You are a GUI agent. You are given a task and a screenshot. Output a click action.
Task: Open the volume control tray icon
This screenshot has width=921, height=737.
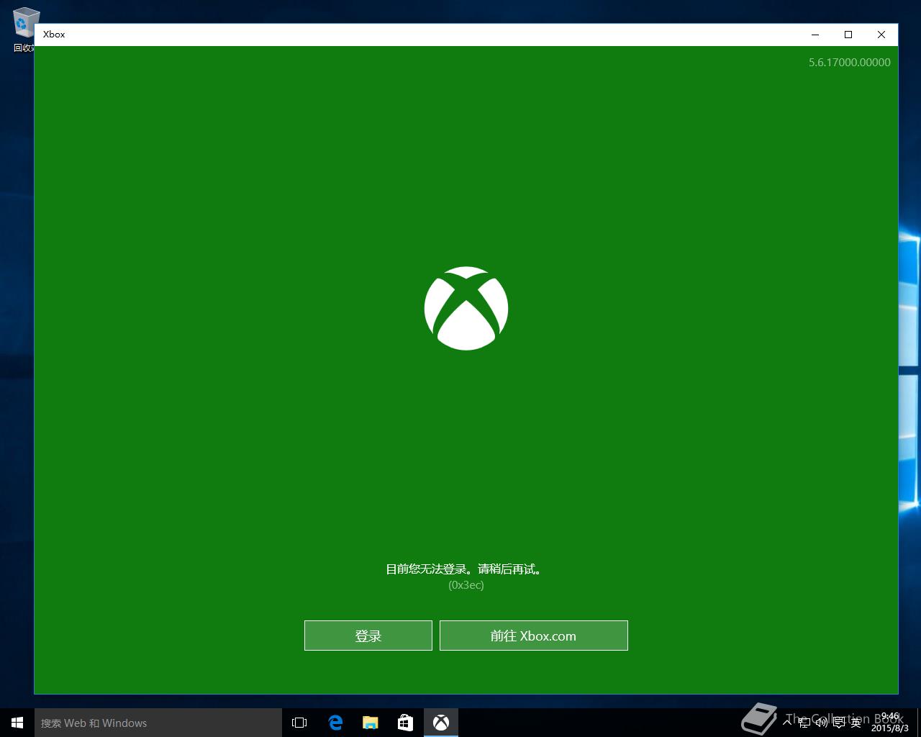[x=821, y=723]
